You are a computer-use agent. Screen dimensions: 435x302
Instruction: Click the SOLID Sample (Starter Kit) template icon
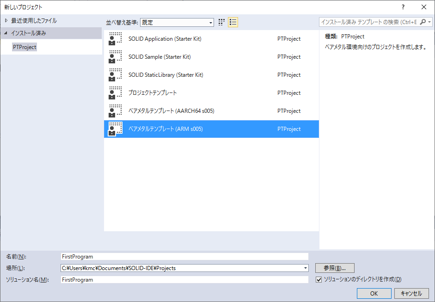(x=115, y=57)
